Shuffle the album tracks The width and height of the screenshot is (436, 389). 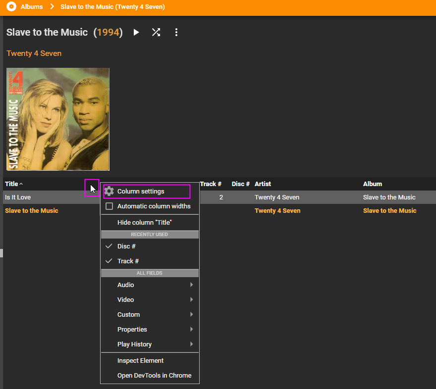click(x=156, y=32)
